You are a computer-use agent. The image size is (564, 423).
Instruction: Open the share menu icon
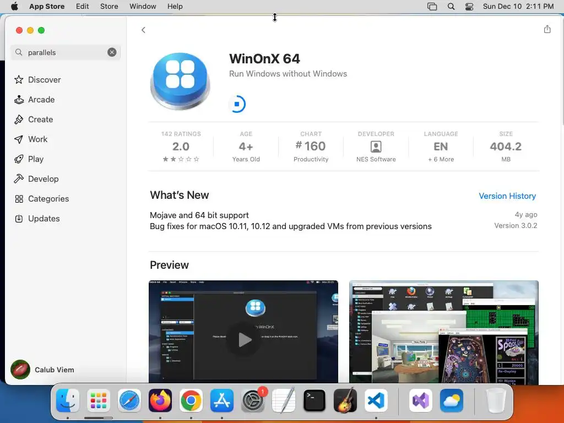point(547,29)
